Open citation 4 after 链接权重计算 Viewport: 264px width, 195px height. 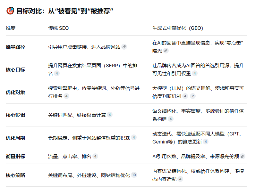coord(110,115)
